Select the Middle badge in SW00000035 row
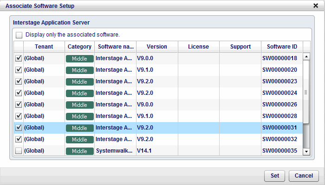 click(79, 151)
